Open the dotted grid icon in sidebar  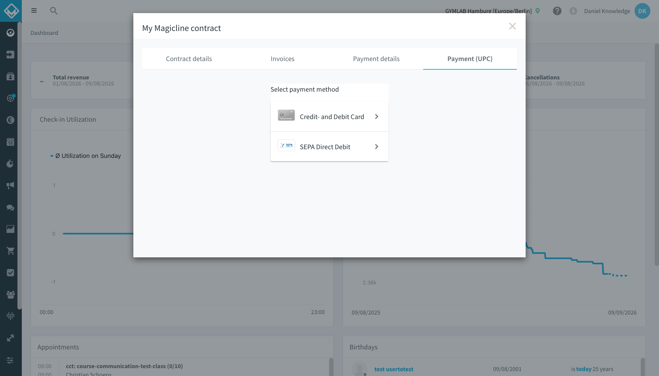[x=10, y=316]
